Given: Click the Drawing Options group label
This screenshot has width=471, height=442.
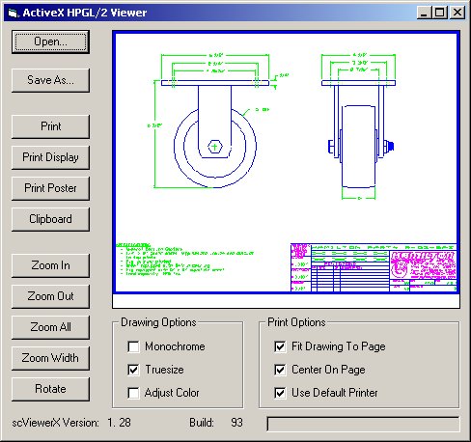Looking at the screenshot, I should [x=158, y=322].
